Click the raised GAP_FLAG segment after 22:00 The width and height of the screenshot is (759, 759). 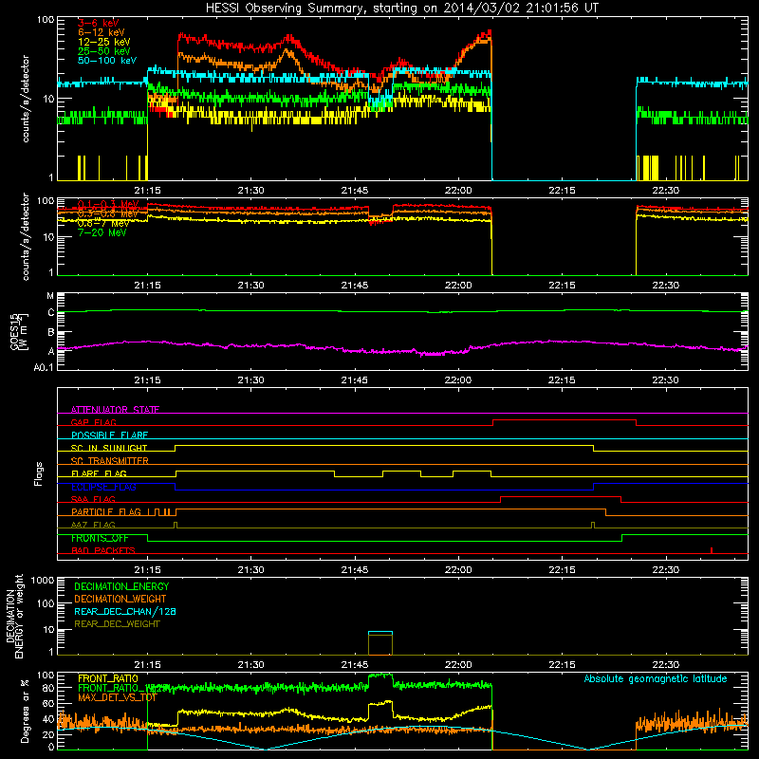click(x=565, y=420)
